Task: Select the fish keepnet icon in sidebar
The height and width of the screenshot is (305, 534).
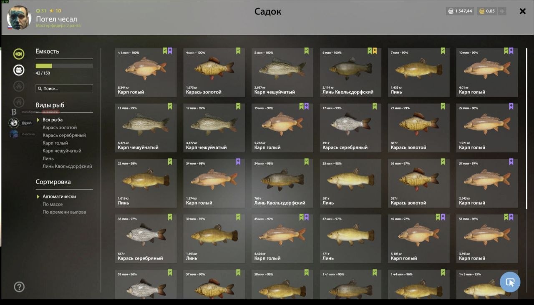Action: (19, 54)
